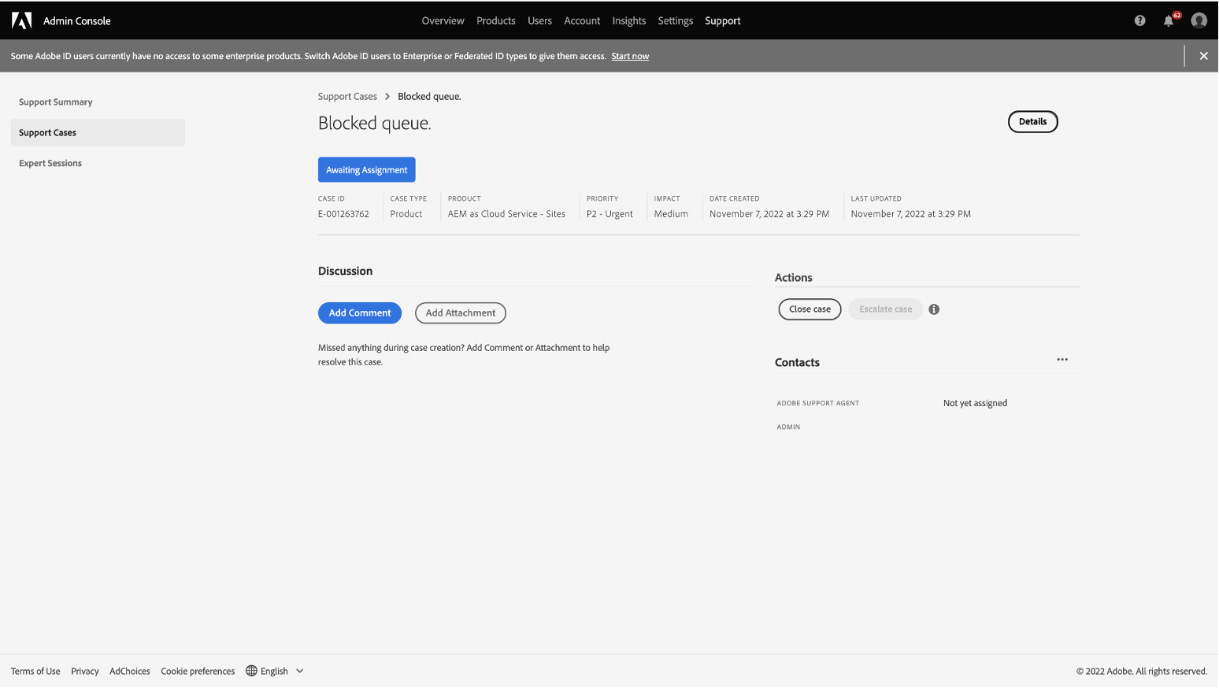Click the globe language icon

pos(251,671)
